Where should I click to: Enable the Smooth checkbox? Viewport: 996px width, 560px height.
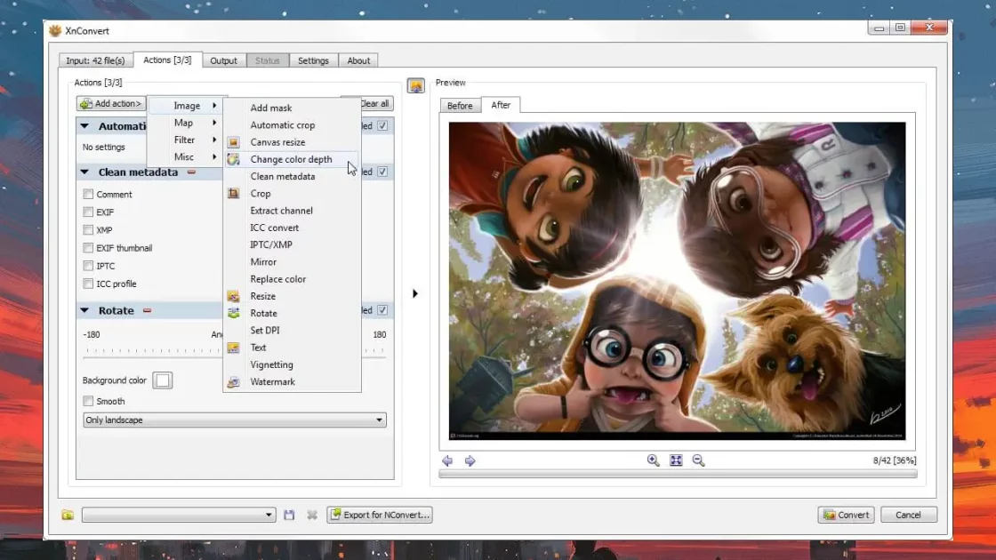pos(88,401)
